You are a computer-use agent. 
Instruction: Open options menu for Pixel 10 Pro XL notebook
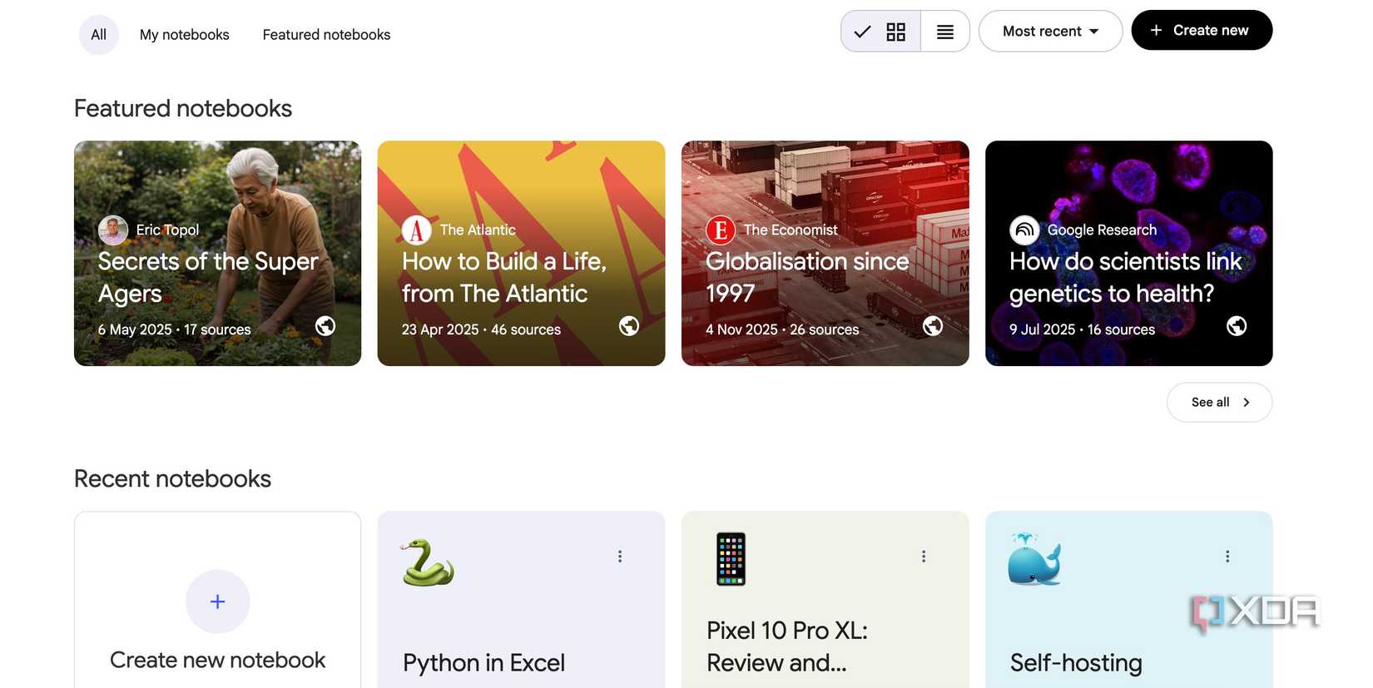pos(924,557)
